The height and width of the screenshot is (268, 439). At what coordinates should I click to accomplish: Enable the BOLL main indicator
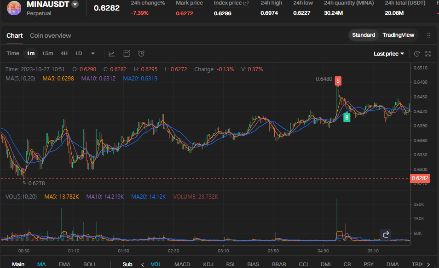(90, 264)
